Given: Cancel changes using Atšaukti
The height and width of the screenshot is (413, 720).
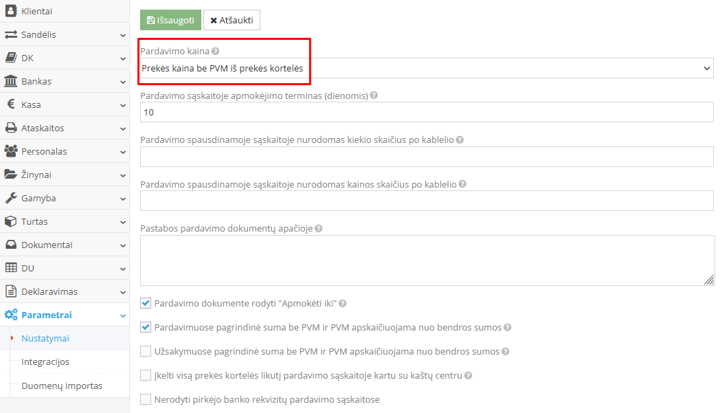Looking at the screenshot, I should click(x=232, y=20).
